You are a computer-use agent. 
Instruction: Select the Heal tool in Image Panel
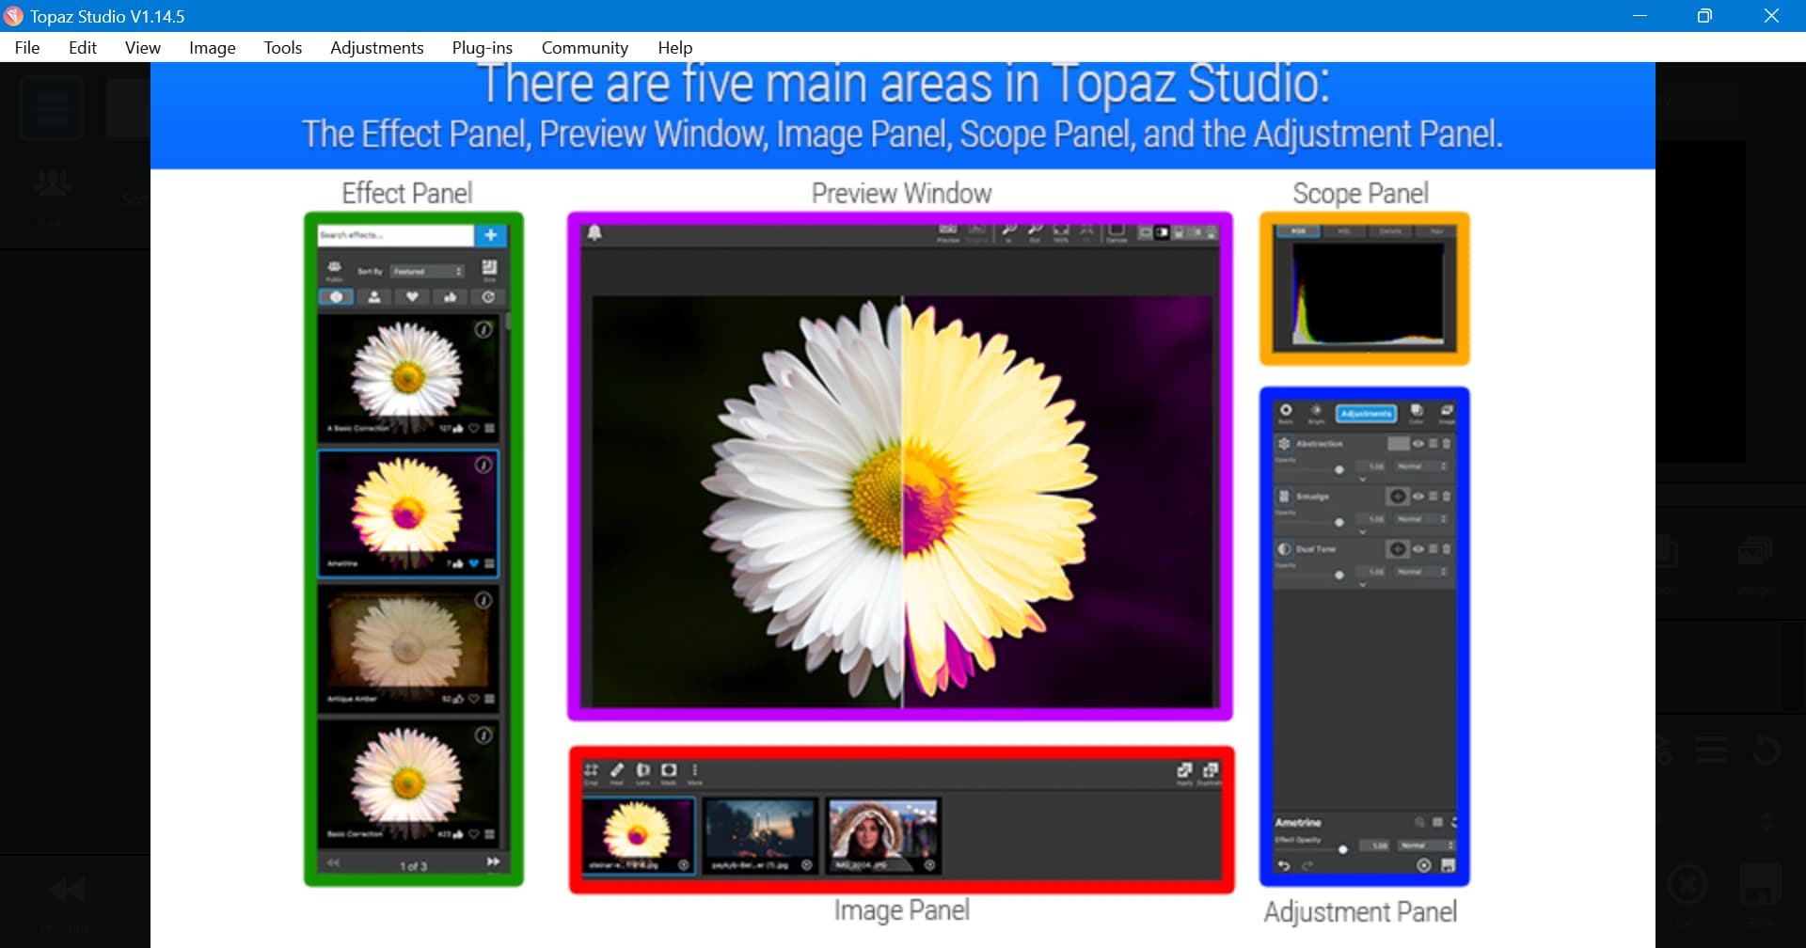(x=617, y=773)
